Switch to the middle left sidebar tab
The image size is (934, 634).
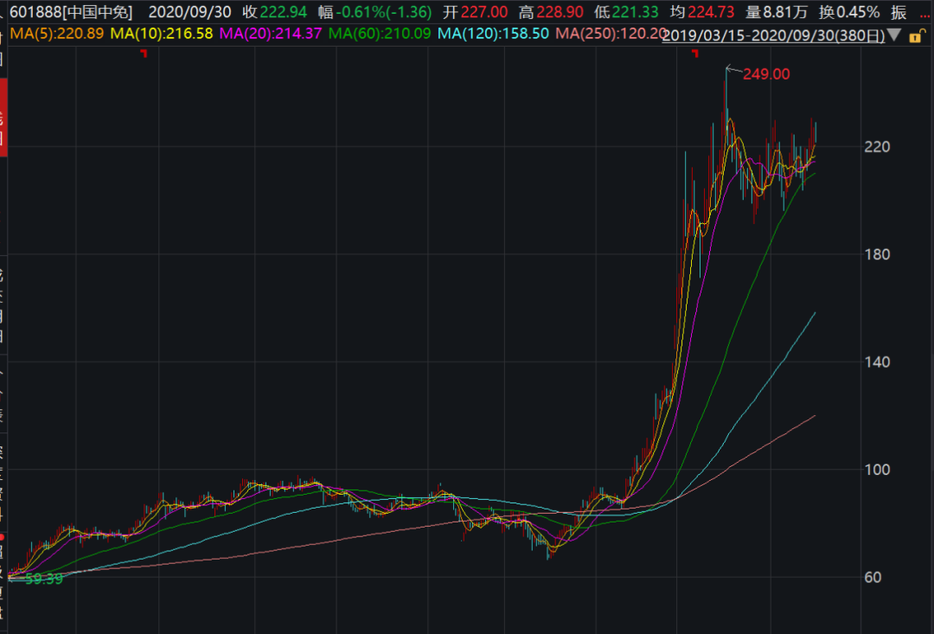click(3, 305)
